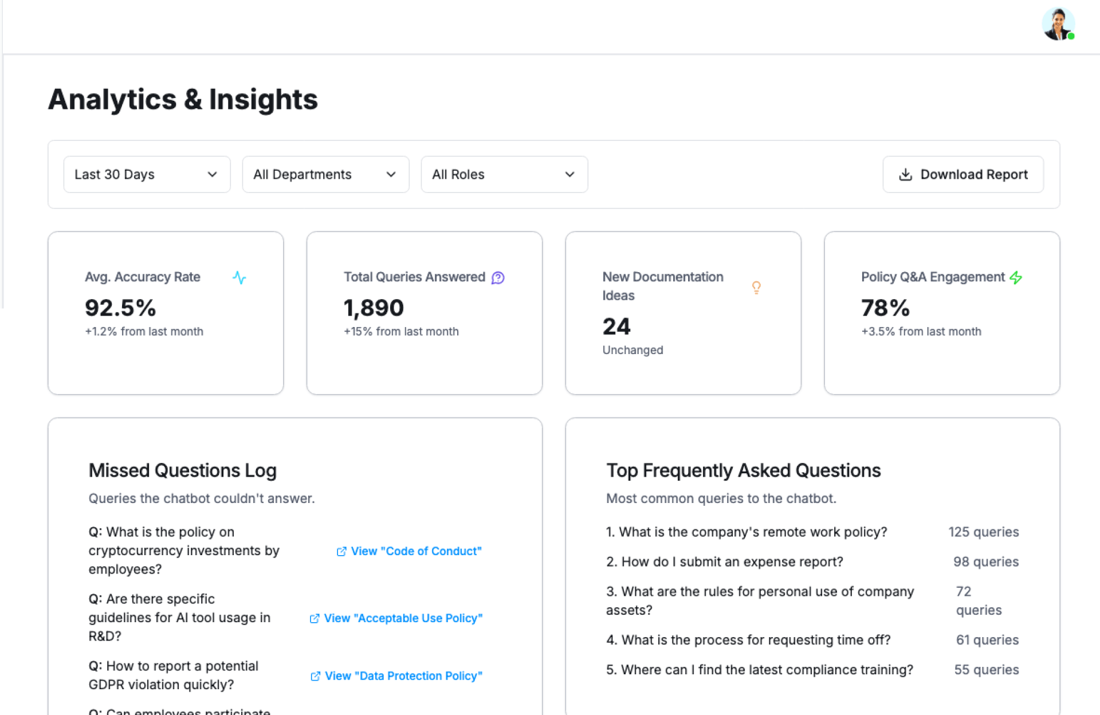Click the lightbulb icon on New Documentation Ideas

[x=756, y=287]
